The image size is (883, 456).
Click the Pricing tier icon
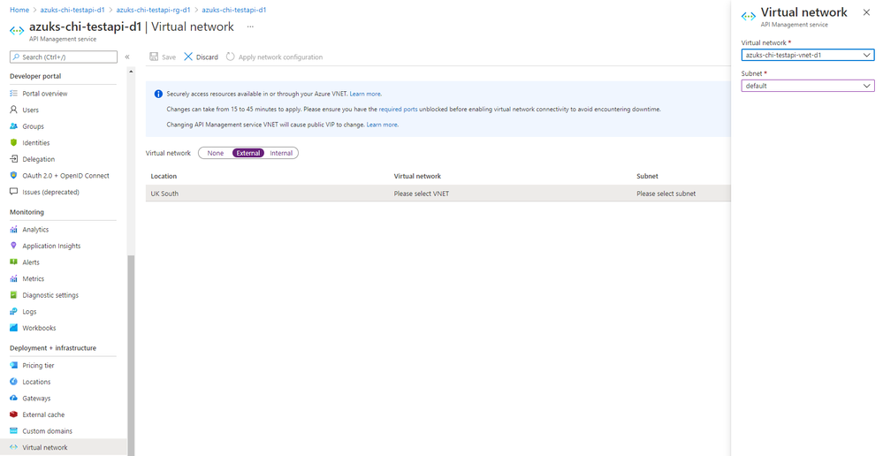point(14,365)
